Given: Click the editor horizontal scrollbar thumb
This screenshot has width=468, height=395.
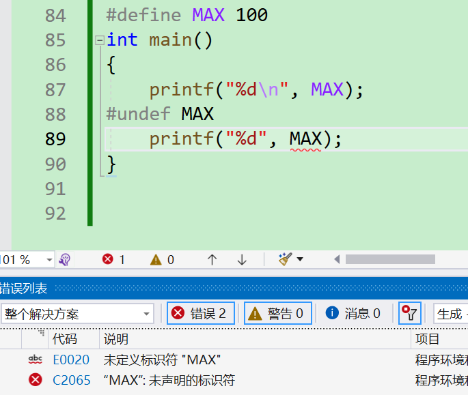Looking at the screenshot, I should [390, 259].
